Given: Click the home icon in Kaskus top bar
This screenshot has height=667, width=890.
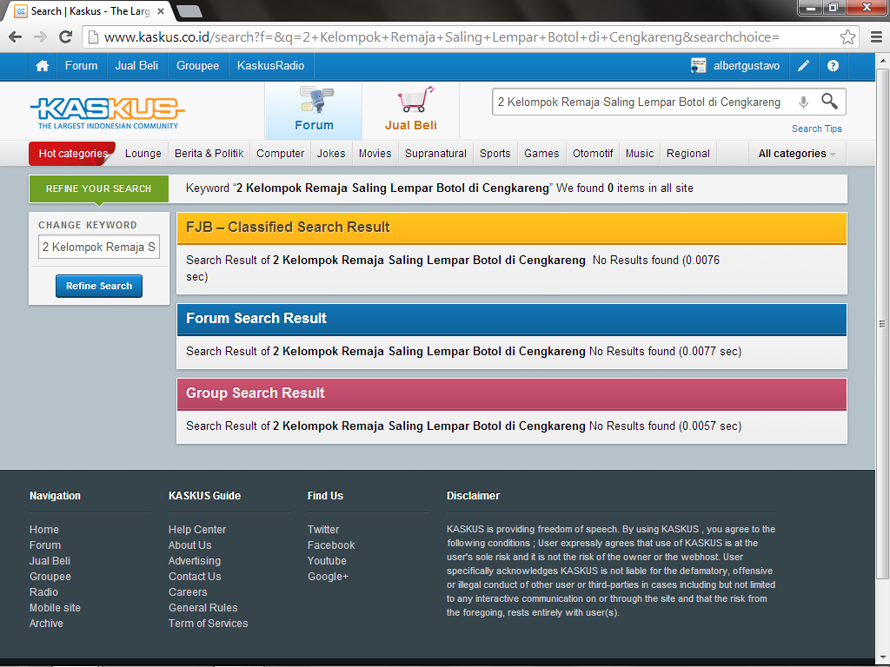Looking at the screenshot, I should [42, 66].
